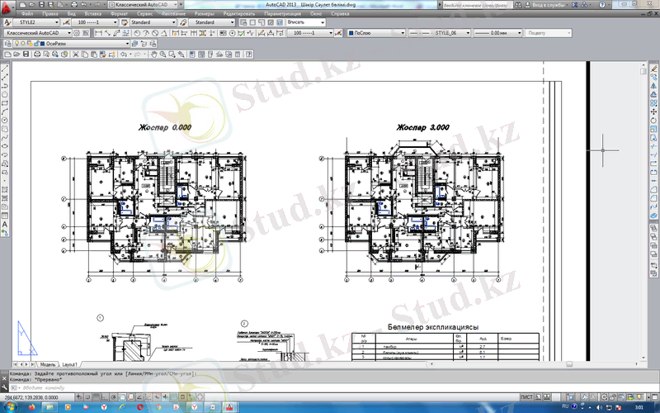Screen dimensions: 660x413
Task: Open the Вписать viewport scale dropdown
Action: 305,22
